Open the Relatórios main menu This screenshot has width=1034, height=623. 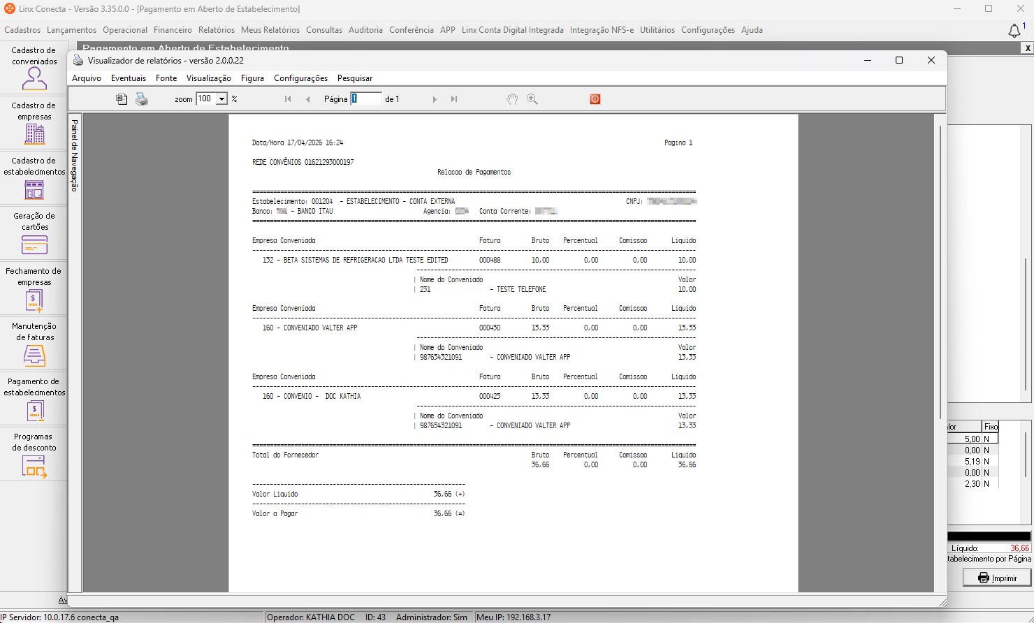(x=217, y=30)
